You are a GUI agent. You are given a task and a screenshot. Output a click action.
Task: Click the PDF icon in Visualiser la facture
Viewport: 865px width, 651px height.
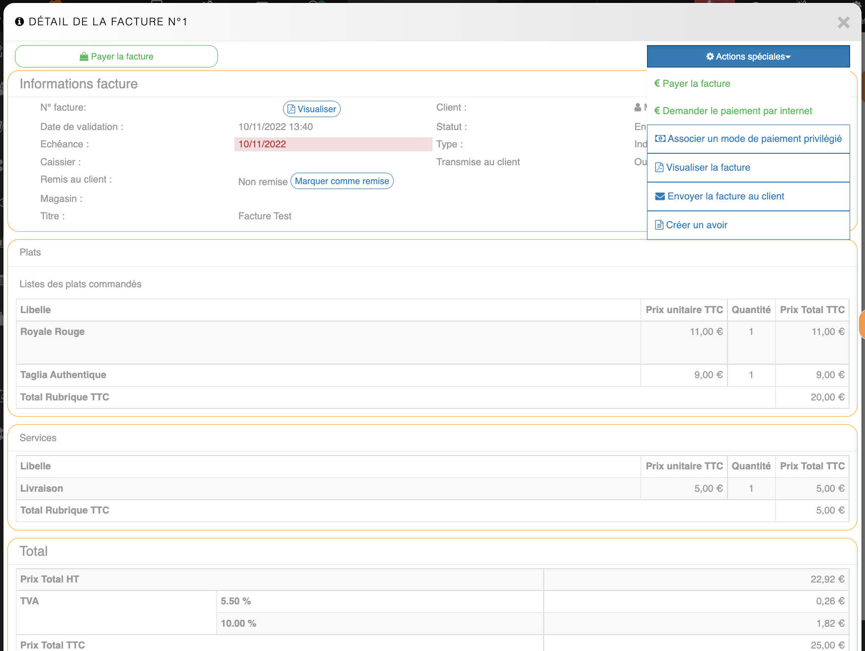pyautogui.click(x=659, y=168)
